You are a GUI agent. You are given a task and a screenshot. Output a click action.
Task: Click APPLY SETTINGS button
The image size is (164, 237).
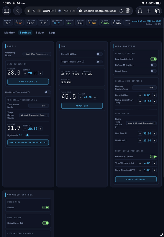point(136,179)
